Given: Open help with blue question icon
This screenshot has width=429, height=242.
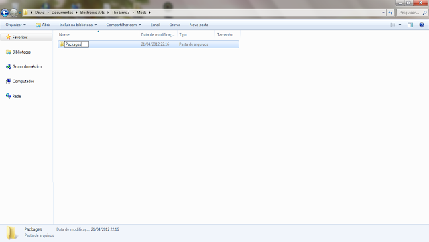Looking at the screenshot, I should [422, 25].
